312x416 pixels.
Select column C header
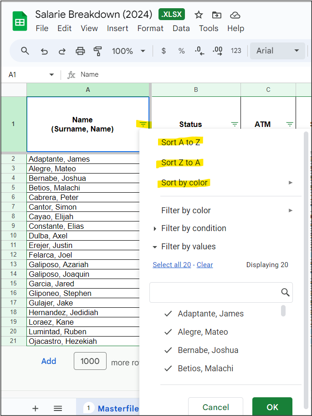[x=268, y=90]
